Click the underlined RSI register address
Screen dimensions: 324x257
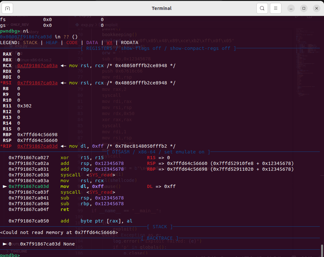click(37, 83)
